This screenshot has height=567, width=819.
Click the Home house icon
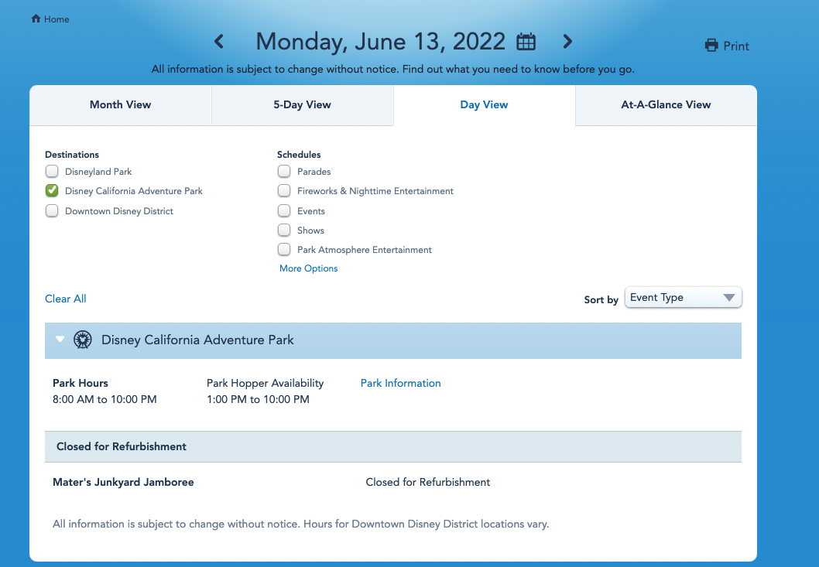[36, 19]
